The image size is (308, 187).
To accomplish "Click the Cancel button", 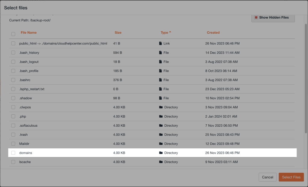I will [267, 177].
